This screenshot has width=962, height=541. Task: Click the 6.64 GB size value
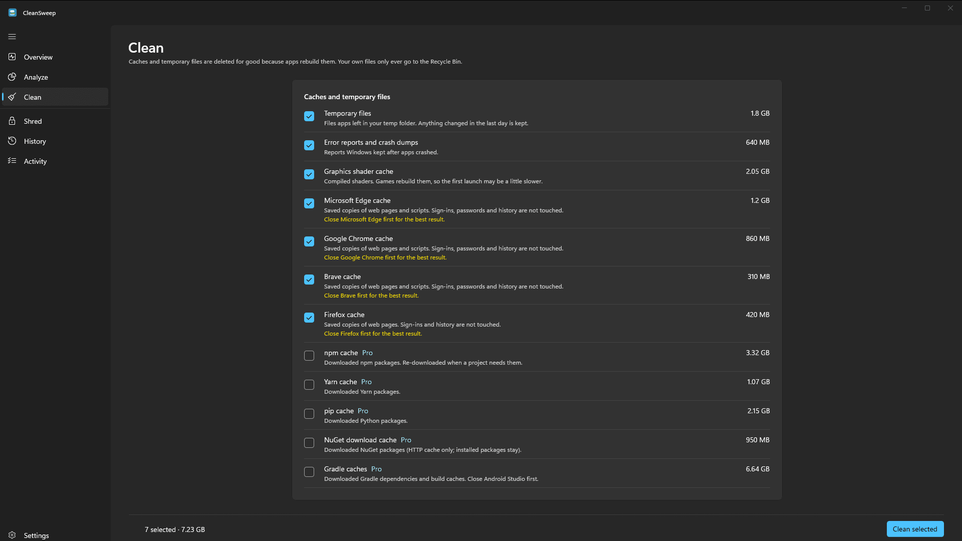point(758,469)
